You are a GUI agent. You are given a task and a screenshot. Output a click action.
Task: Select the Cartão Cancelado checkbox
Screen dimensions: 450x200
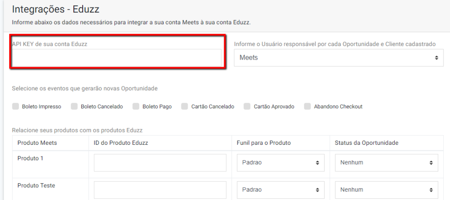point(185,107)
